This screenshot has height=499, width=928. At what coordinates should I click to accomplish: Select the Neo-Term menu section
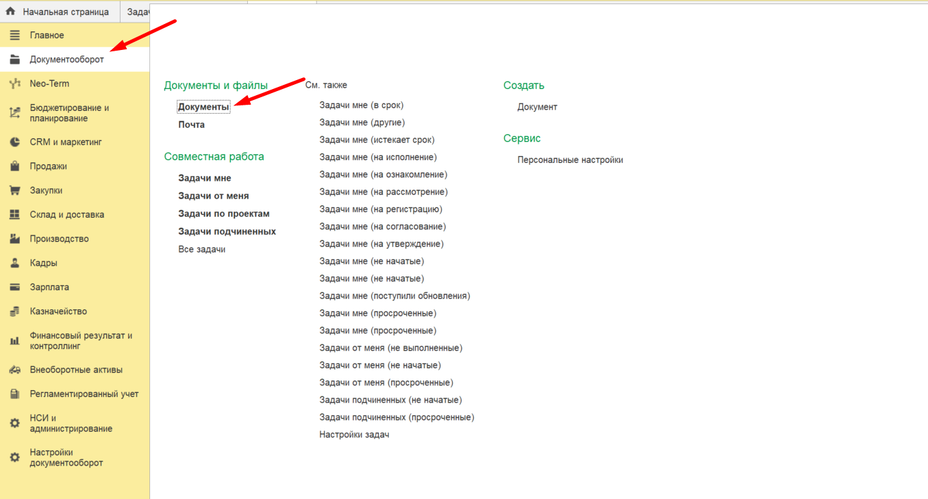click(75, 84)
